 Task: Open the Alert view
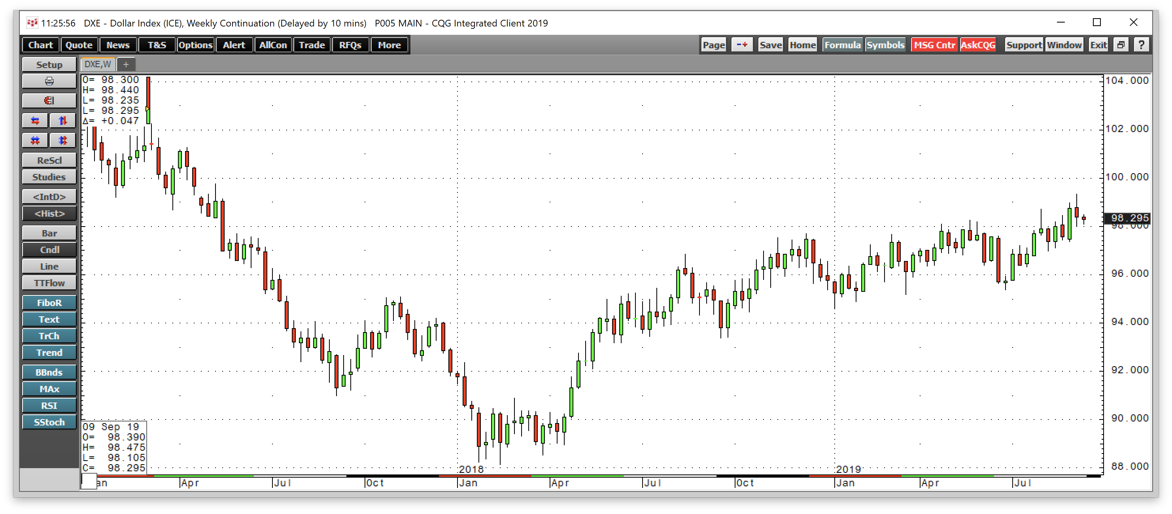point(234,45)
